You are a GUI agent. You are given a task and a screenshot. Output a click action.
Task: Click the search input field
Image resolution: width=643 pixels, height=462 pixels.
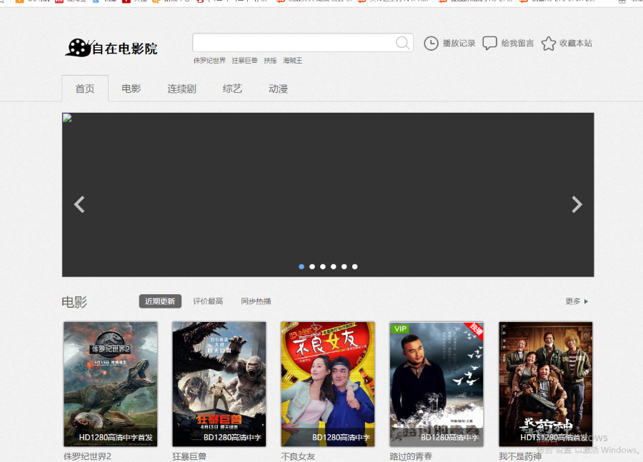[303, 43]
